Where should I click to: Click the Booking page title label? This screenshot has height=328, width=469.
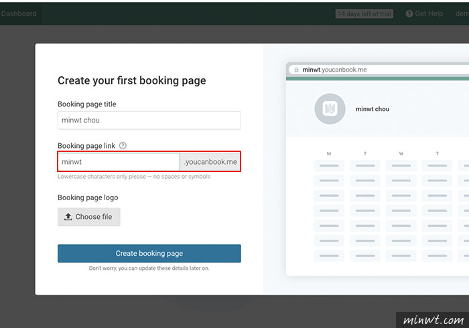pos(86,104)
